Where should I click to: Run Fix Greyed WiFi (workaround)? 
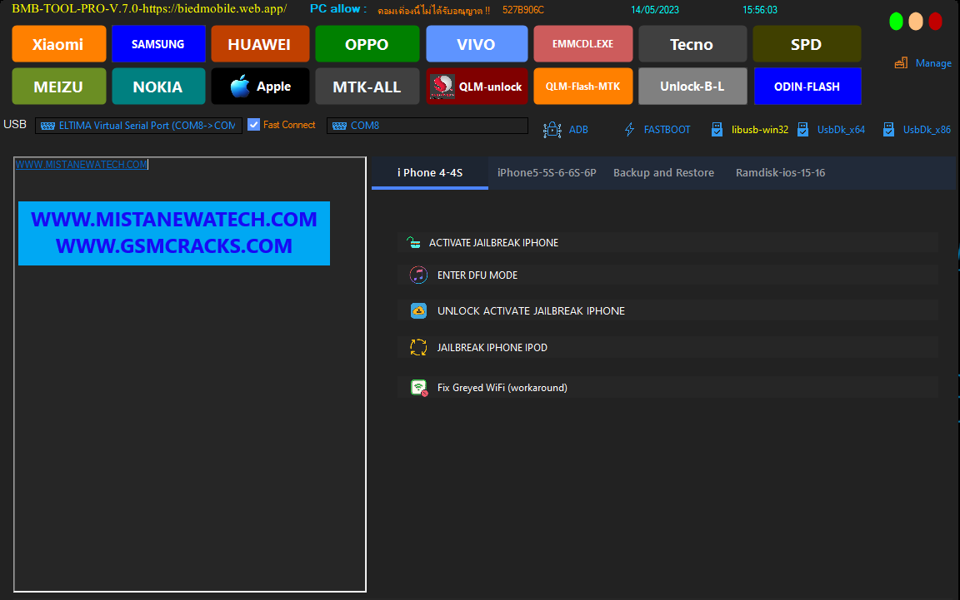pos(668,388)
